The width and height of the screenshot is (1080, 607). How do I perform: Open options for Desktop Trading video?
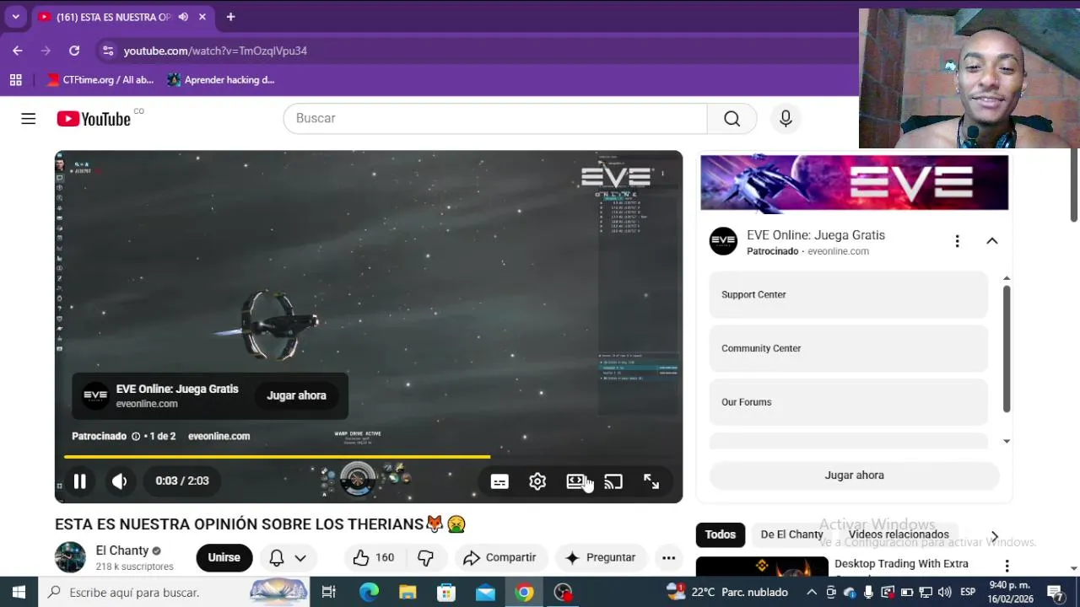coord(1007,566)
